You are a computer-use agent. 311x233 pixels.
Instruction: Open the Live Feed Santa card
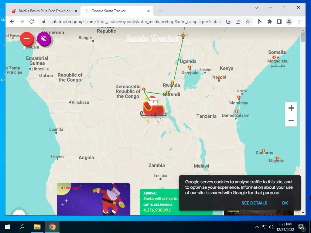coord(94,199)
